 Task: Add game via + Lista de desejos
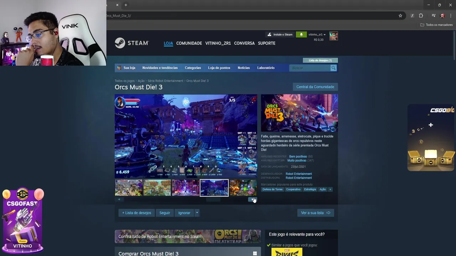point(137,213)
